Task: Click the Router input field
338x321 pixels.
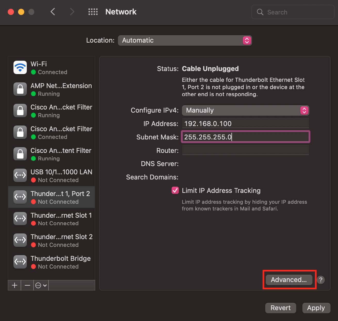Action: [245, 150]
